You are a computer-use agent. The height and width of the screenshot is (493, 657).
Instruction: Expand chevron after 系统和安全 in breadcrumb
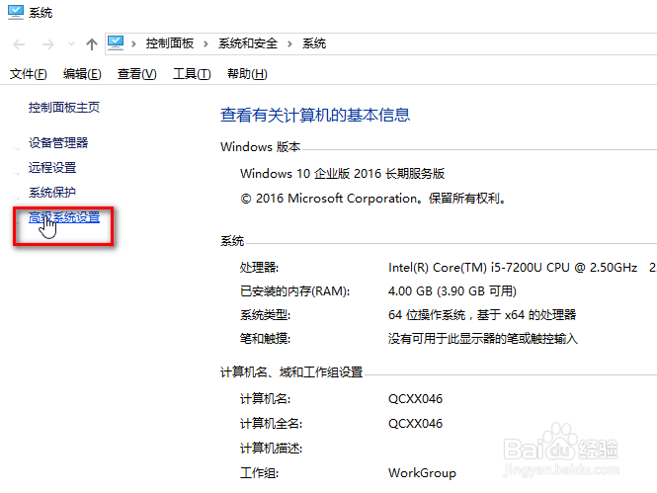coord(289,43)
